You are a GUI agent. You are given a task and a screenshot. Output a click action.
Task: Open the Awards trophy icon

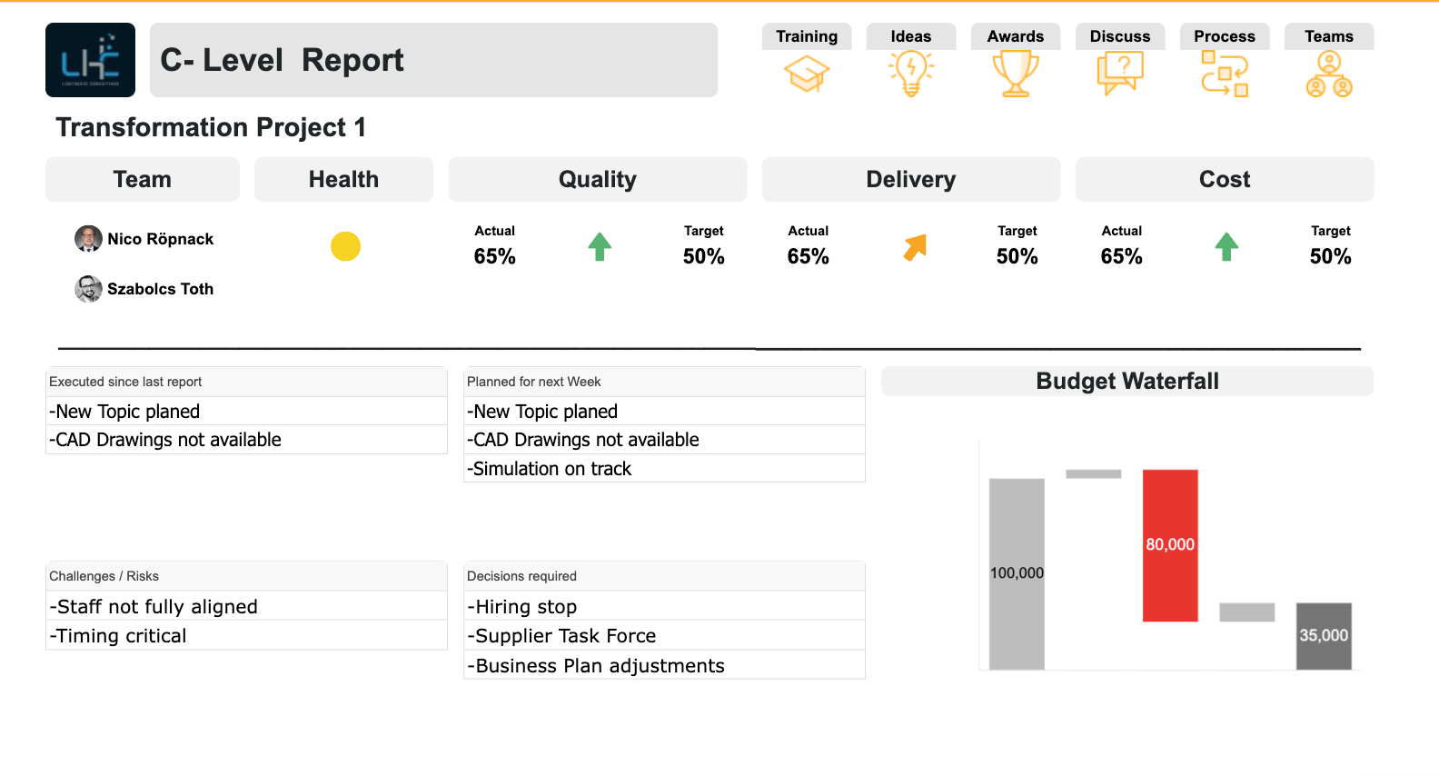tap(1016, 74)
